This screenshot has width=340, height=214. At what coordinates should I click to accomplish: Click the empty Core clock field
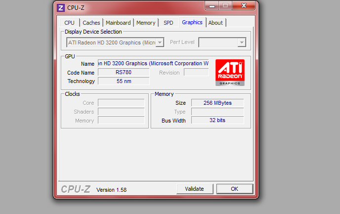[121, 103]
